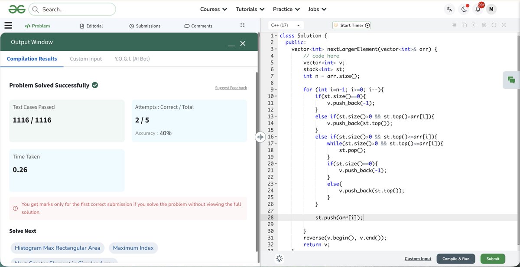Collapse the for-loop fold at line 9
Viewport: 520px width, 267px height.
(276, 89)
